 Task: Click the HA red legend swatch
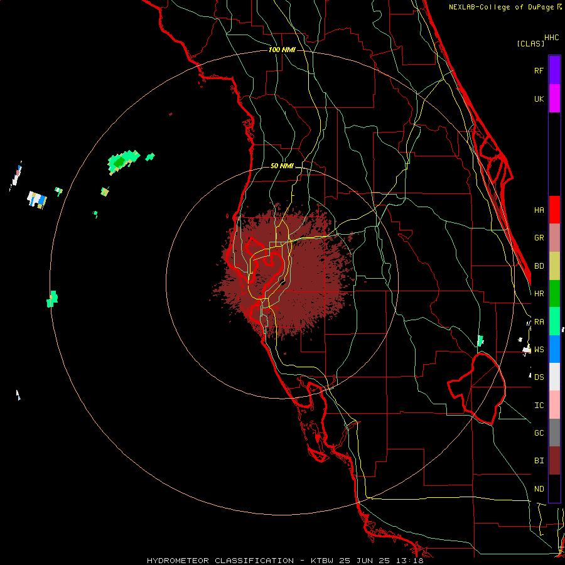click(554, 210)
